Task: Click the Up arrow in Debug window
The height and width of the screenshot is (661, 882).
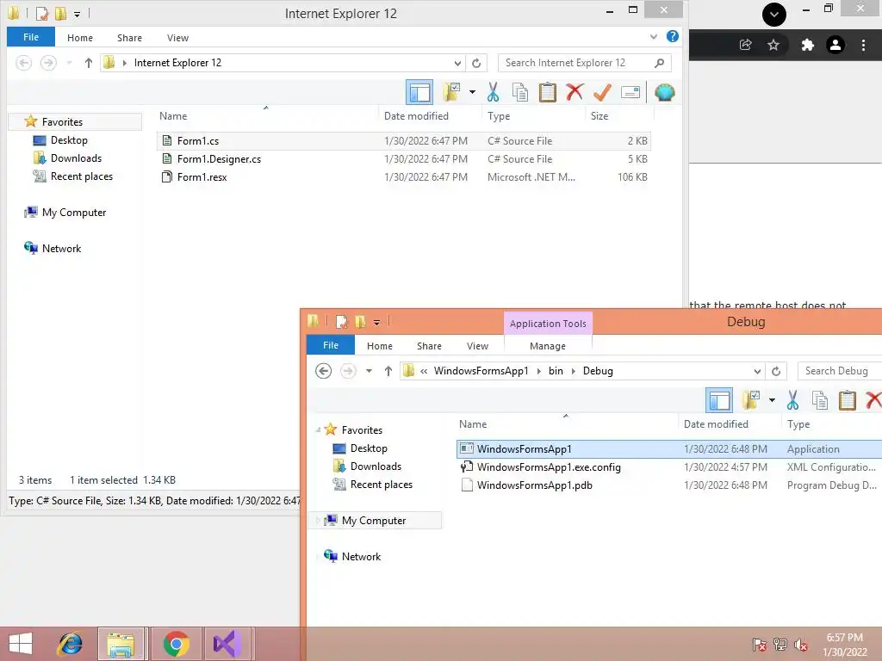Action: (388, 371)
